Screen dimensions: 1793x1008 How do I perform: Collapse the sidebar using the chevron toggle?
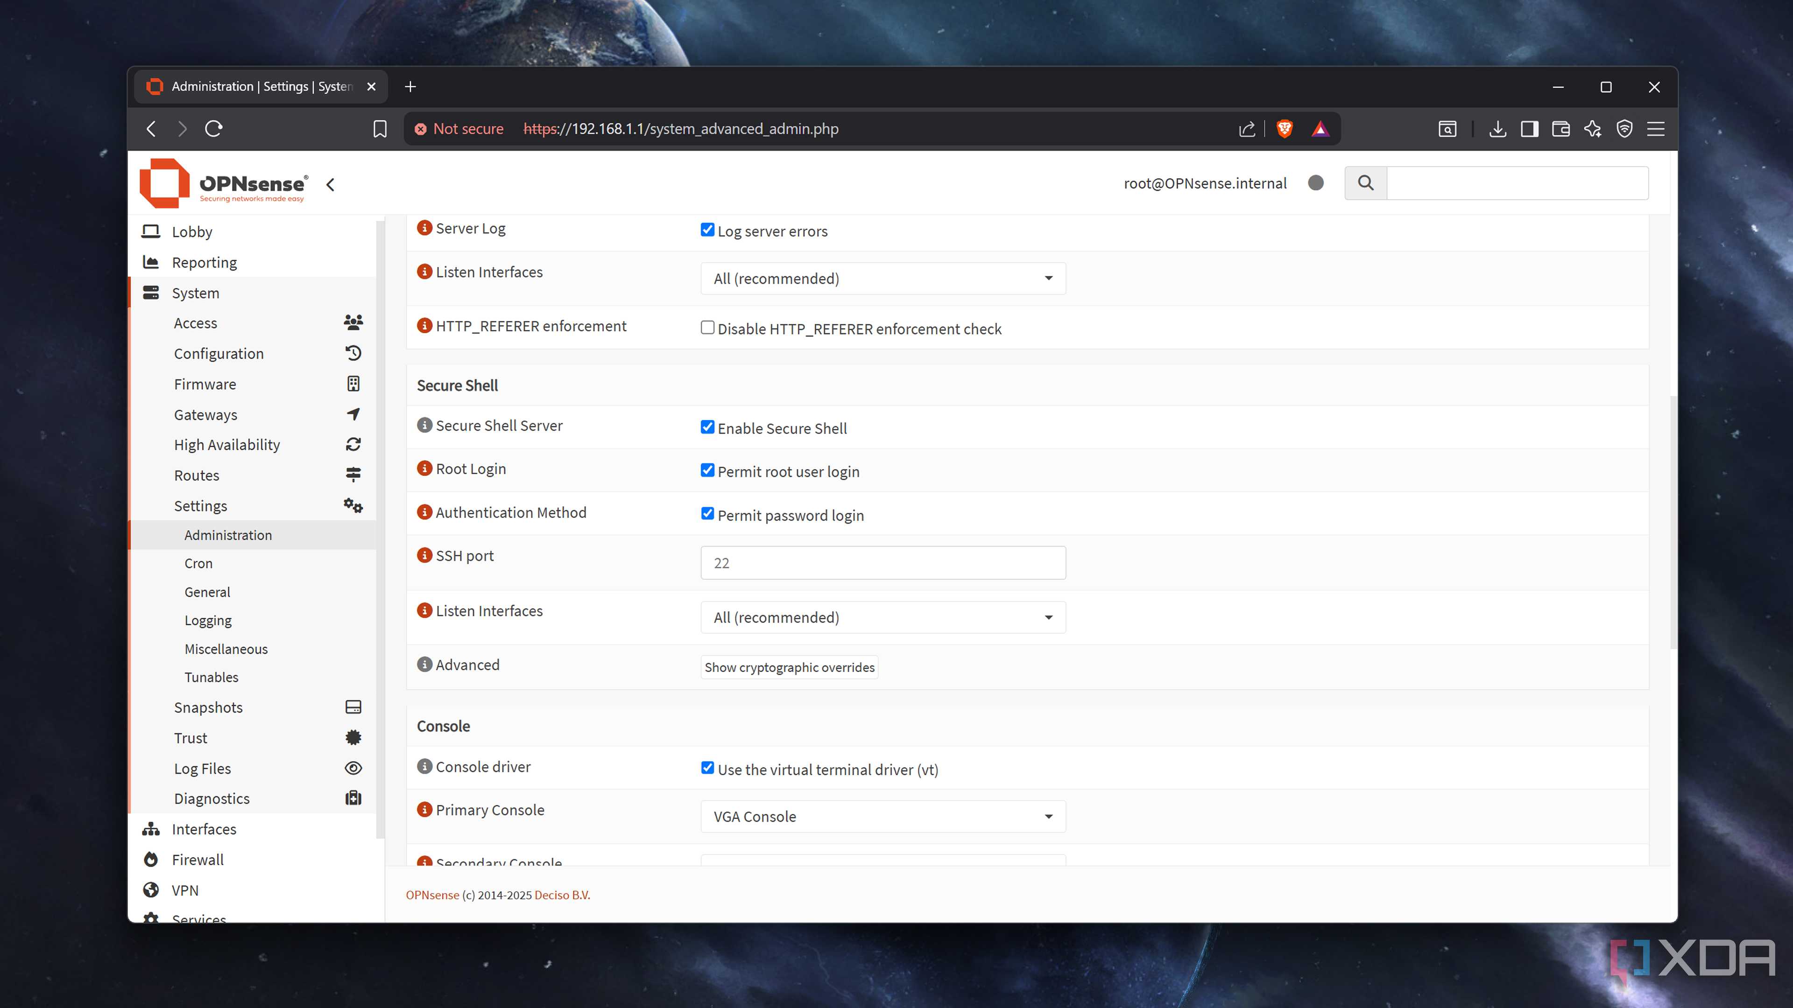click(331, 184)
